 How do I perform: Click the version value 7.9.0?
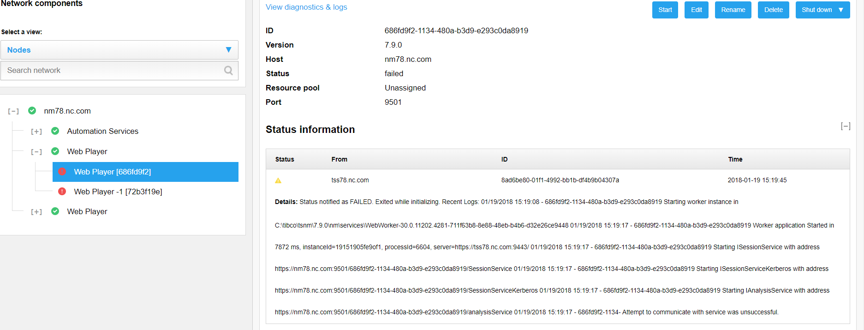[393, 45]
